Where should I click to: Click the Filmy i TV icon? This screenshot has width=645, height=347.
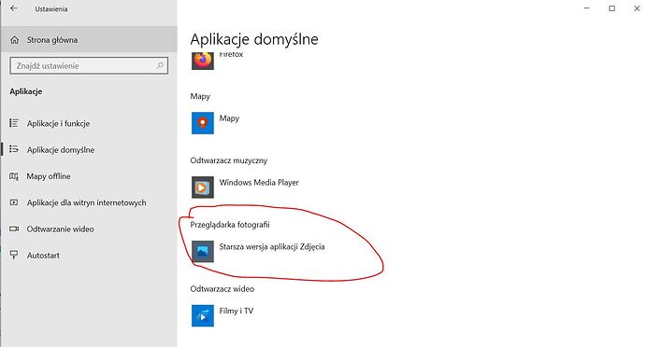[203, 315]
